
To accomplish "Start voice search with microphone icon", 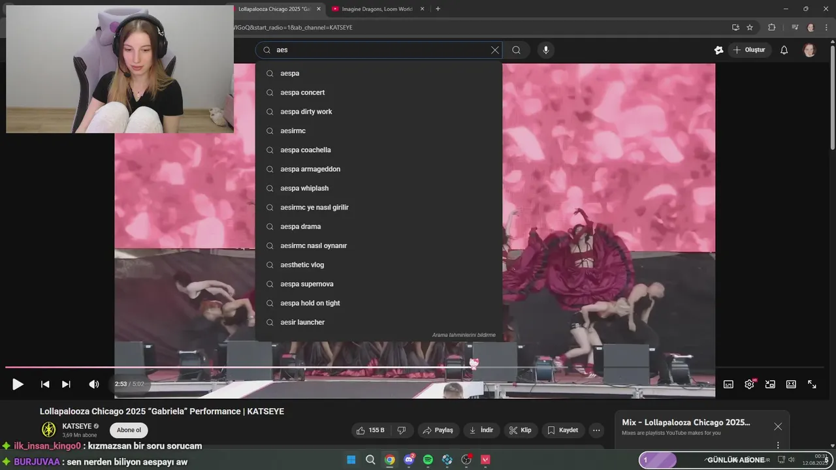I will pyautogui.click(x=546, y=50).
